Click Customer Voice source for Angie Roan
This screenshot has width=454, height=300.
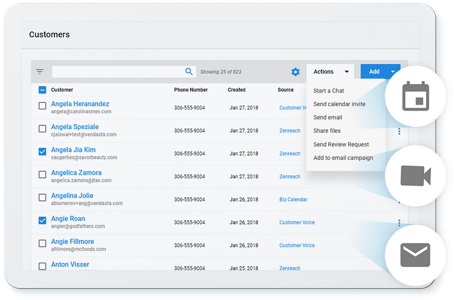pyautogui.click(x=297, y=222)
